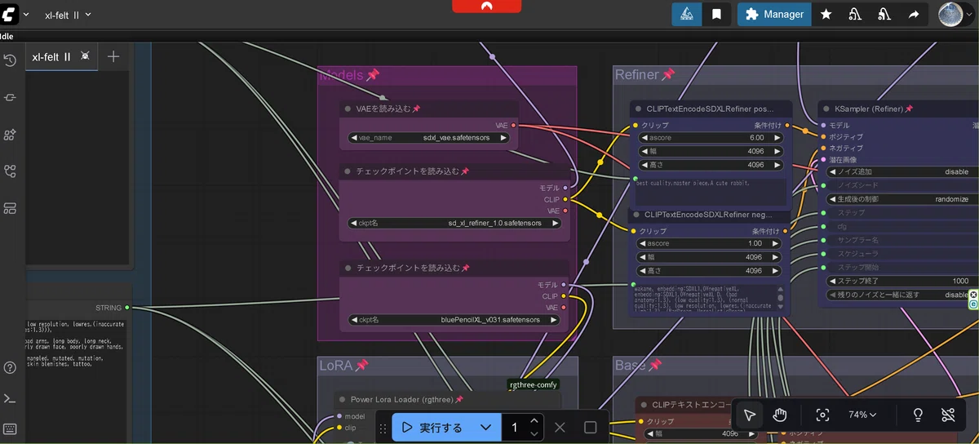Grab the dotted drag handle of run toolbar
This screenshot has height=444, width=979.
pyautogui.click(x=383, y=428)
